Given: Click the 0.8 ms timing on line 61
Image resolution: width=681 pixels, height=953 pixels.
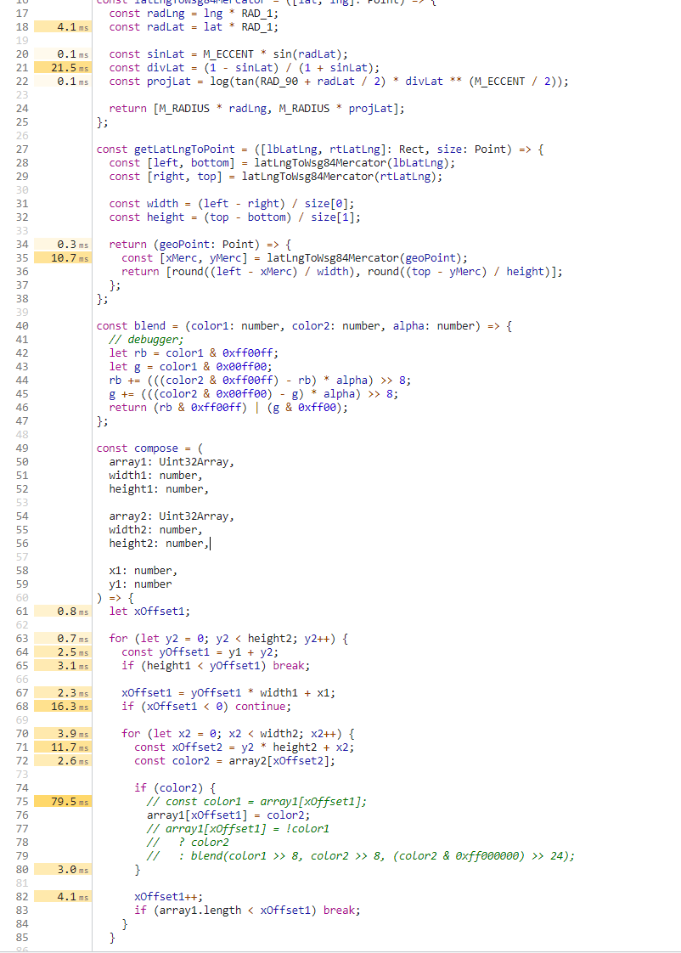Looking at the screenshot, I should click(63, 612).
